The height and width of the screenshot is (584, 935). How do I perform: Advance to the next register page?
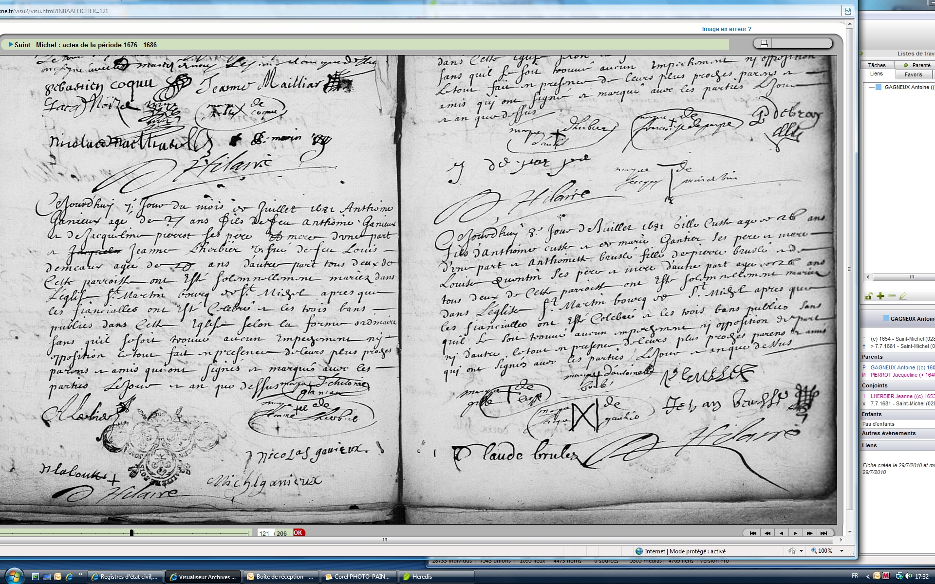click(795, 533)
